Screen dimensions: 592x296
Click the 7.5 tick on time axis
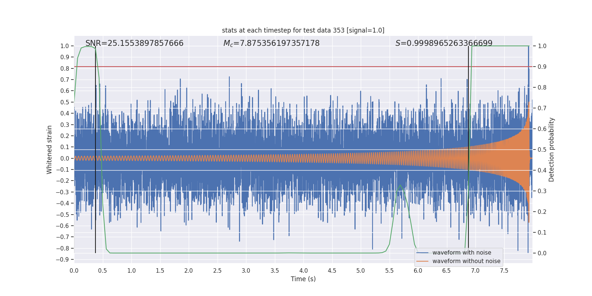point(504,271)
